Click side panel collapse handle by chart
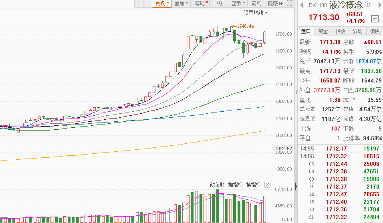This screenshot has height=223, width=383. click(296, 92)
